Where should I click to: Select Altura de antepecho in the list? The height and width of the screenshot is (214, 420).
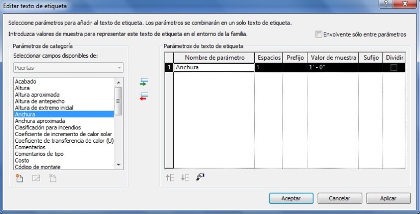[x=40, y=101]
